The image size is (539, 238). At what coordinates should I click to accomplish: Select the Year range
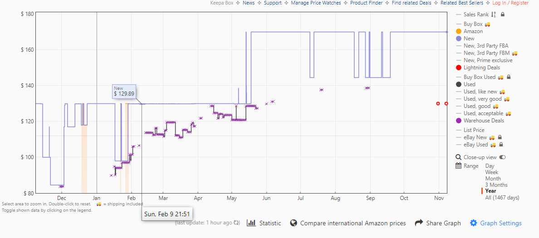click(x=490, y=191)
